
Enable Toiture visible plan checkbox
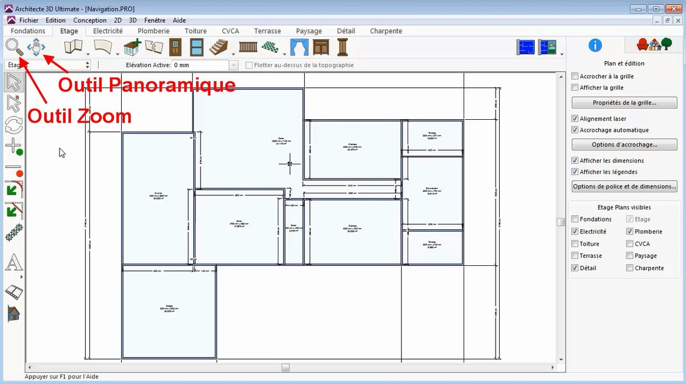(x=575, y=244)
